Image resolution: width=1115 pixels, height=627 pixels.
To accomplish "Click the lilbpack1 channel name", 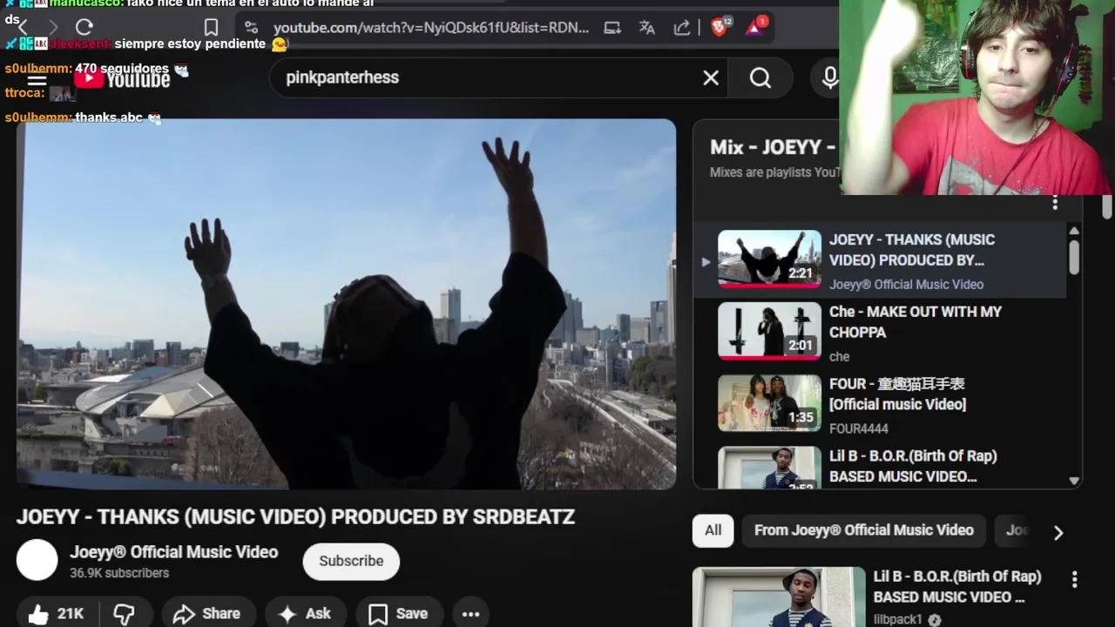I will [x=898, y=619].
